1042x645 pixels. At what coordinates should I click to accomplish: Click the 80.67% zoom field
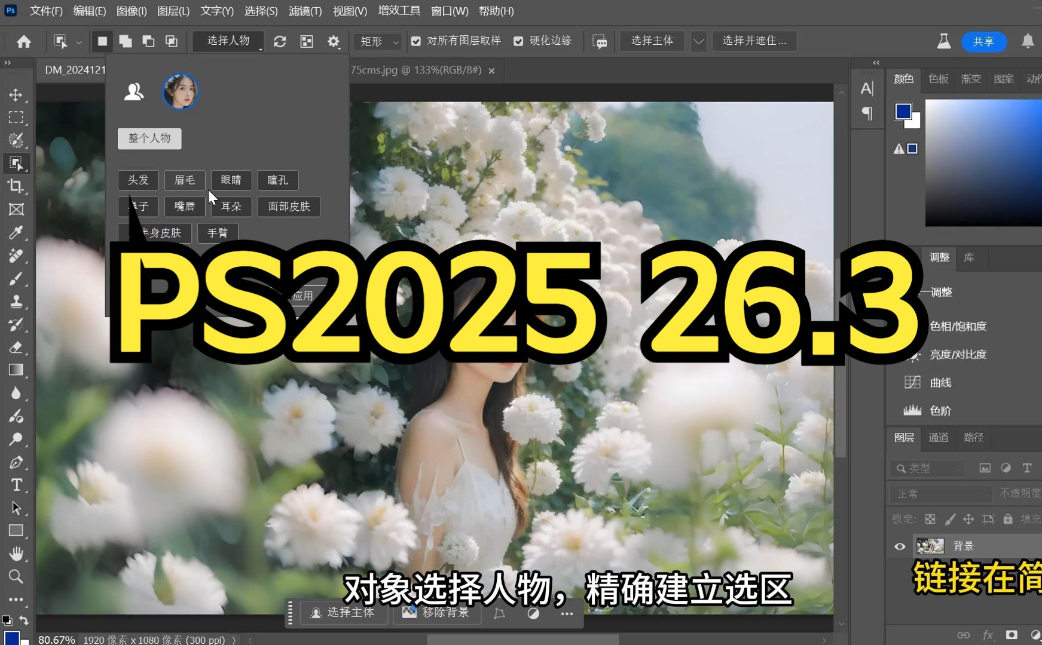pos(56,638)
